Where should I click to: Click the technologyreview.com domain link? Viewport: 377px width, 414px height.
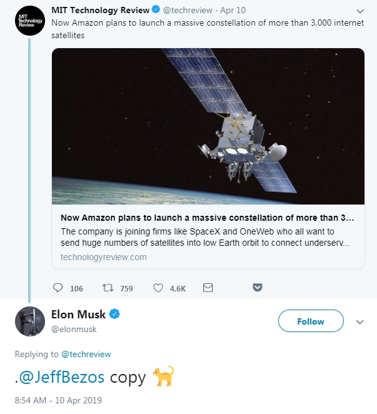coord(104,257)
